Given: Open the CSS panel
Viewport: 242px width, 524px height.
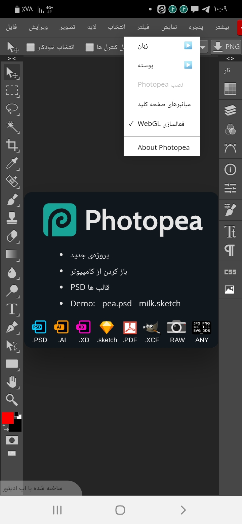Looking at the screenshot, I should pos(230,272).
